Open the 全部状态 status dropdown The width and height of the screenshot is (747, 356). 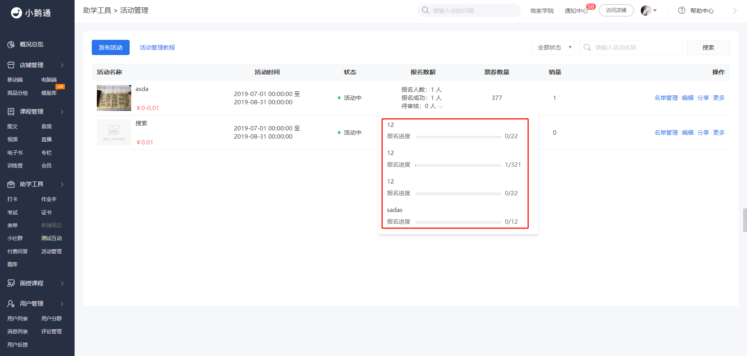553,48
